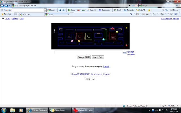Screen dimensions: 181x113
Task: Click the globe news icon on Google Toolbar
Action: coord(60,10)
